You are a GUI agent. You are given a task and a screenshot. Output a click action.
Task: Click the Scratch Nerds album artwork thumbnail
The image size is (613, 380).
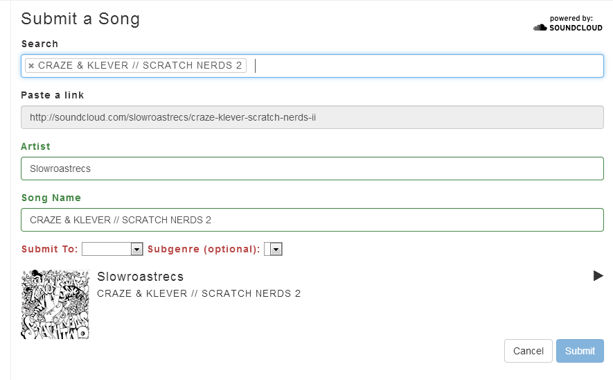click(x=55, y=304)
